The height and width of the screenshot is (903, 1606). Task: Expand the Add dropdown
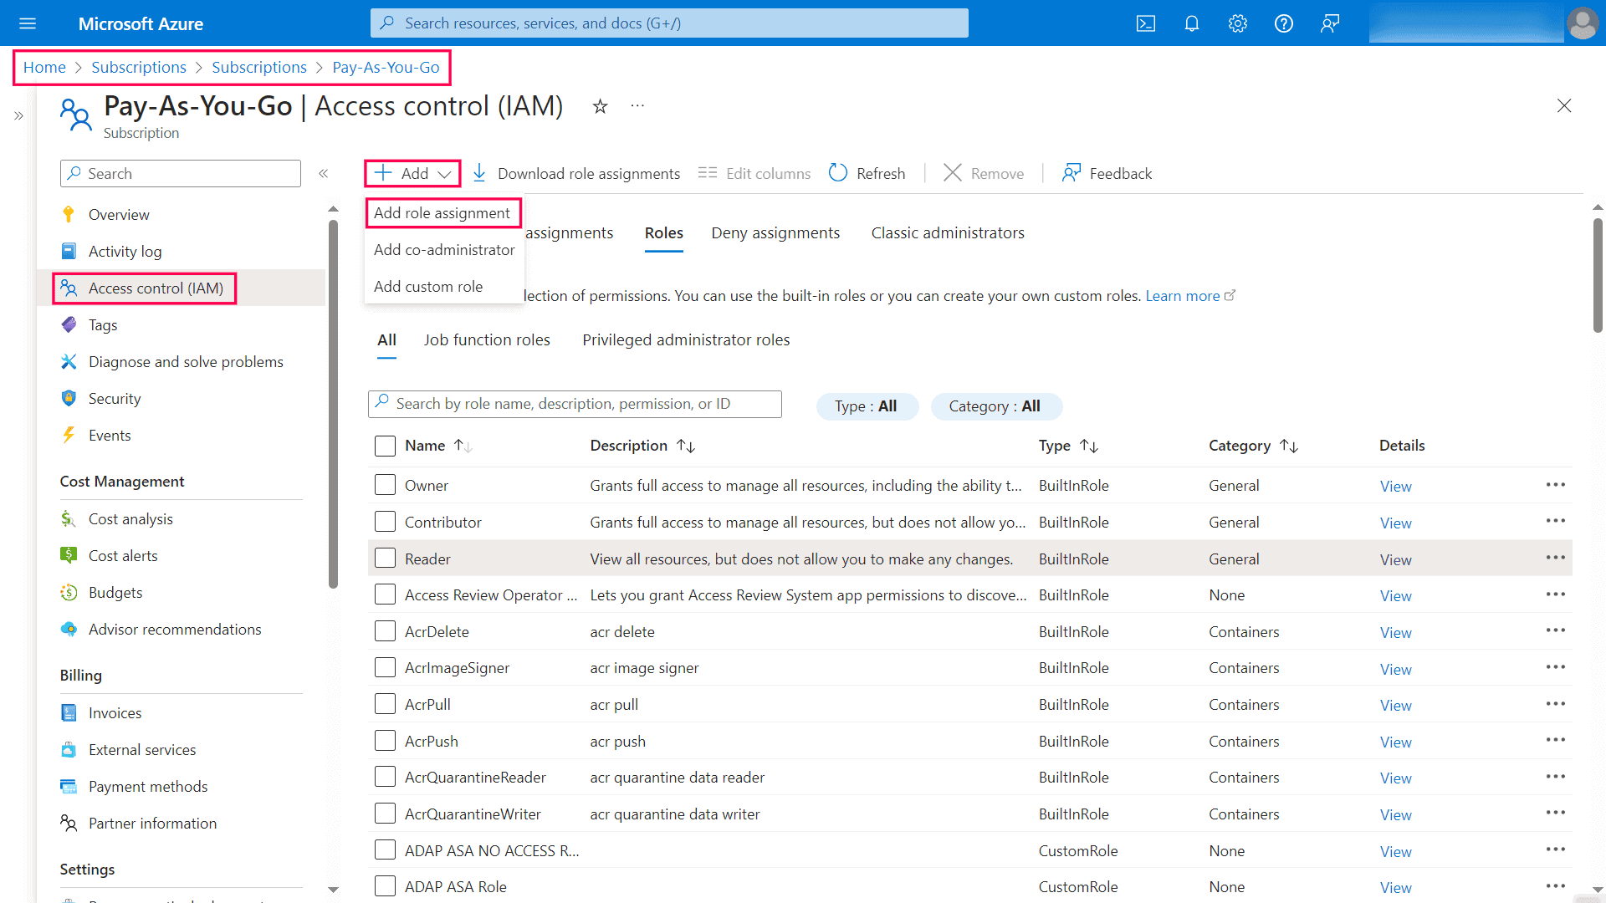tap(412, 172)
